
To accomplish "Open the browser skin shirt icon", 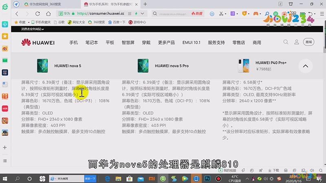I will coord(291,4).
